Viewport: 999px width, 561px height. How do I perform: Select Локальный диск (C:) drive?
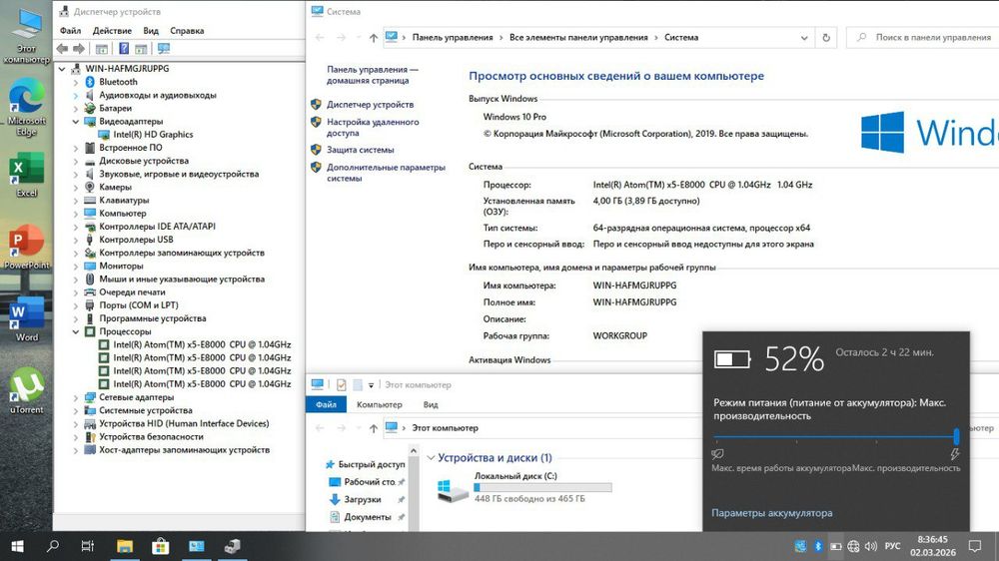[523, 487]
